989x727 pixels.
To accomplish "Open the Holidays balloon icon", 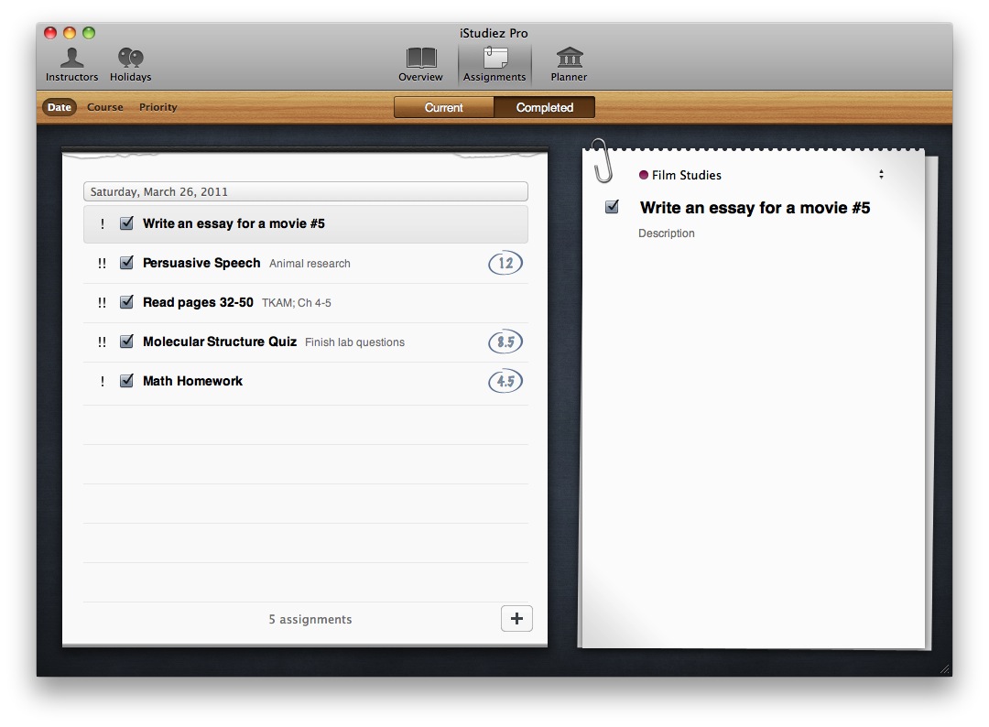I will pos(130,60).
